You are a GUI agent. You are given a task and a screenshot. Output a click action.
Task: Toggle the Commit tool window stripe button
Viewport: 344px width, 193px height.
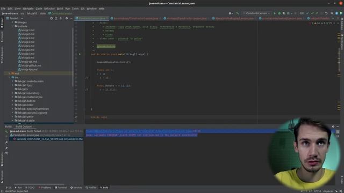(x=2, y=37)
